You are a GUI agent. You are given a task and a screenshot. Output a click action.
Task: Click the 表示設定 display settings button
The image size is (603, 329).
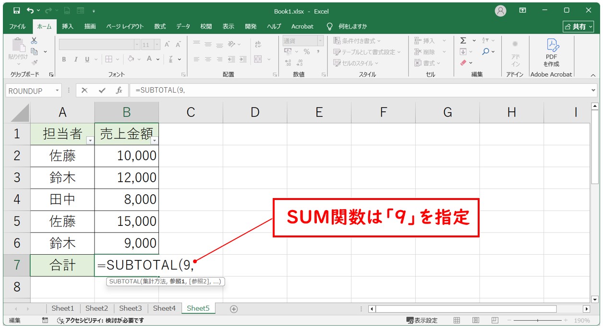point(422,320)
